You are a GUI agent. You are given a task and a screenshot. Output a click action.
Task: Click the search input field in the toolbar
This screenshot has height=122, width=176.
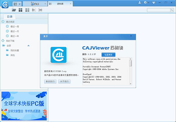click(159, 10)
